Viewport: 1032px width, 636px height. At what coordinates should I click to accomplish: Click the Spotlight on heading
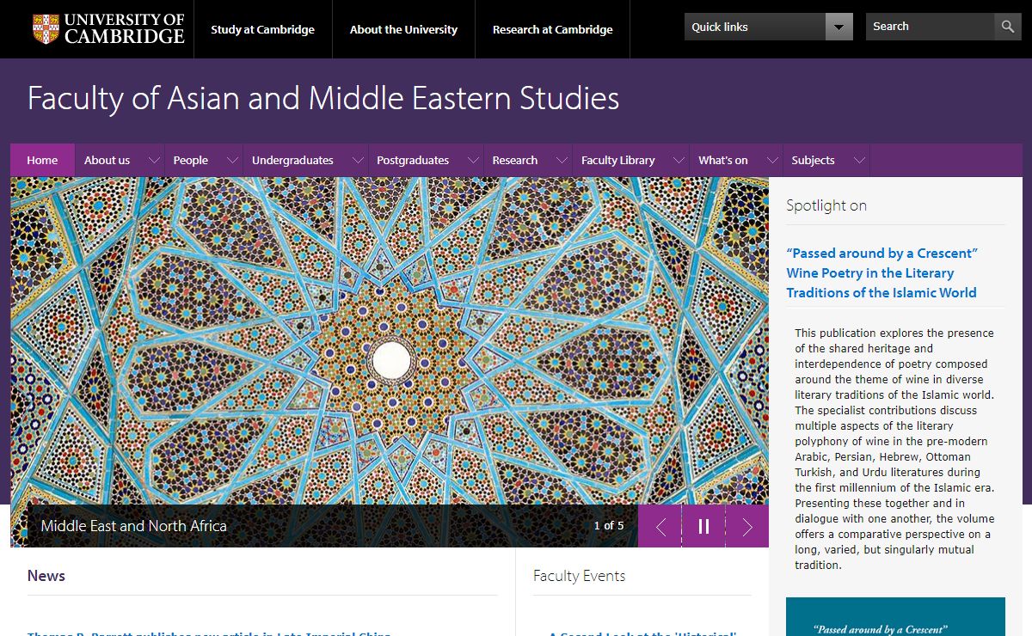[x=826, y=205]
